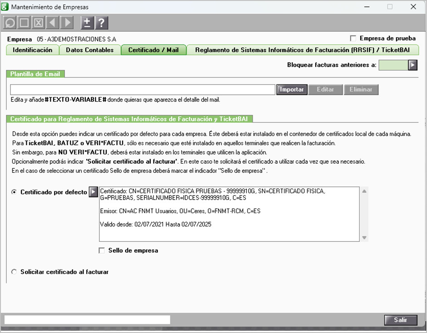
Task: Click company name '05 - A3DEMOSTRACIONES S.A'
Action: click(77, 39)
